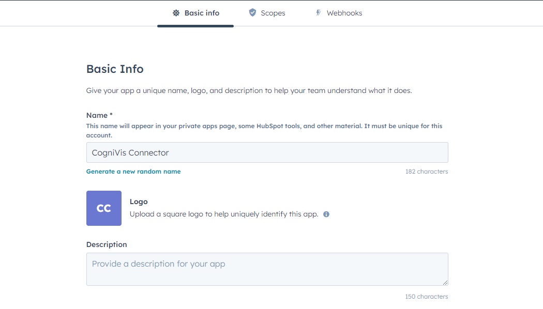Click the Description box resize handle
Viewport: 543px width, 309px height.
click(x=445, y=282)
